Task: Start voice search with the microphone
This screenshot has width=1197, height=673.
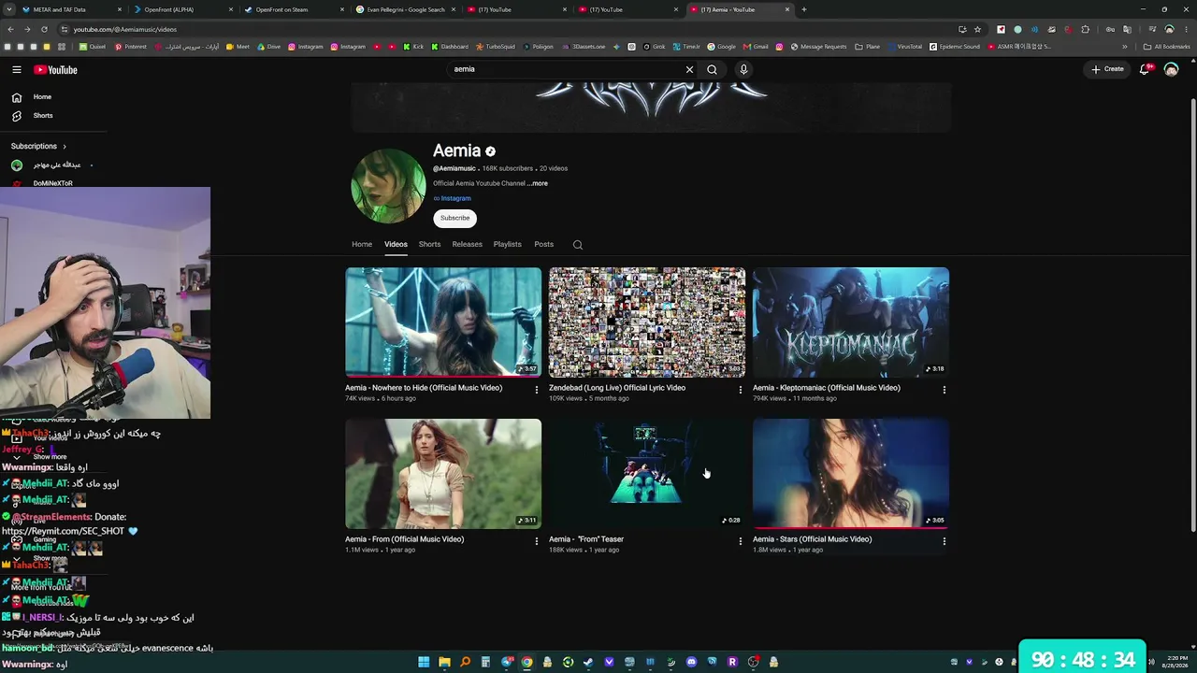Action: tap(743, 69)
